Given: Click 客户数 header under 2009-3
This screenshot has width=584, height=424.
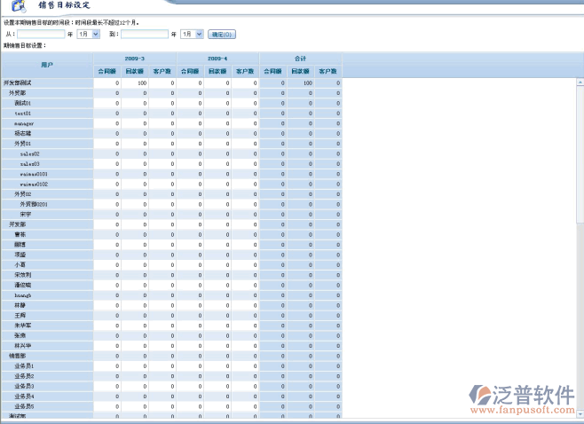Looking at the screenshot, I should (162, 71).
